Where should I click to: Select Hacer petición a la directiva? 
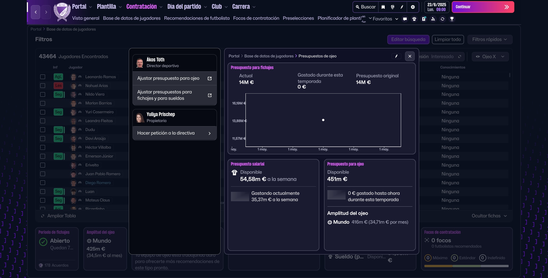click(174, 133)
